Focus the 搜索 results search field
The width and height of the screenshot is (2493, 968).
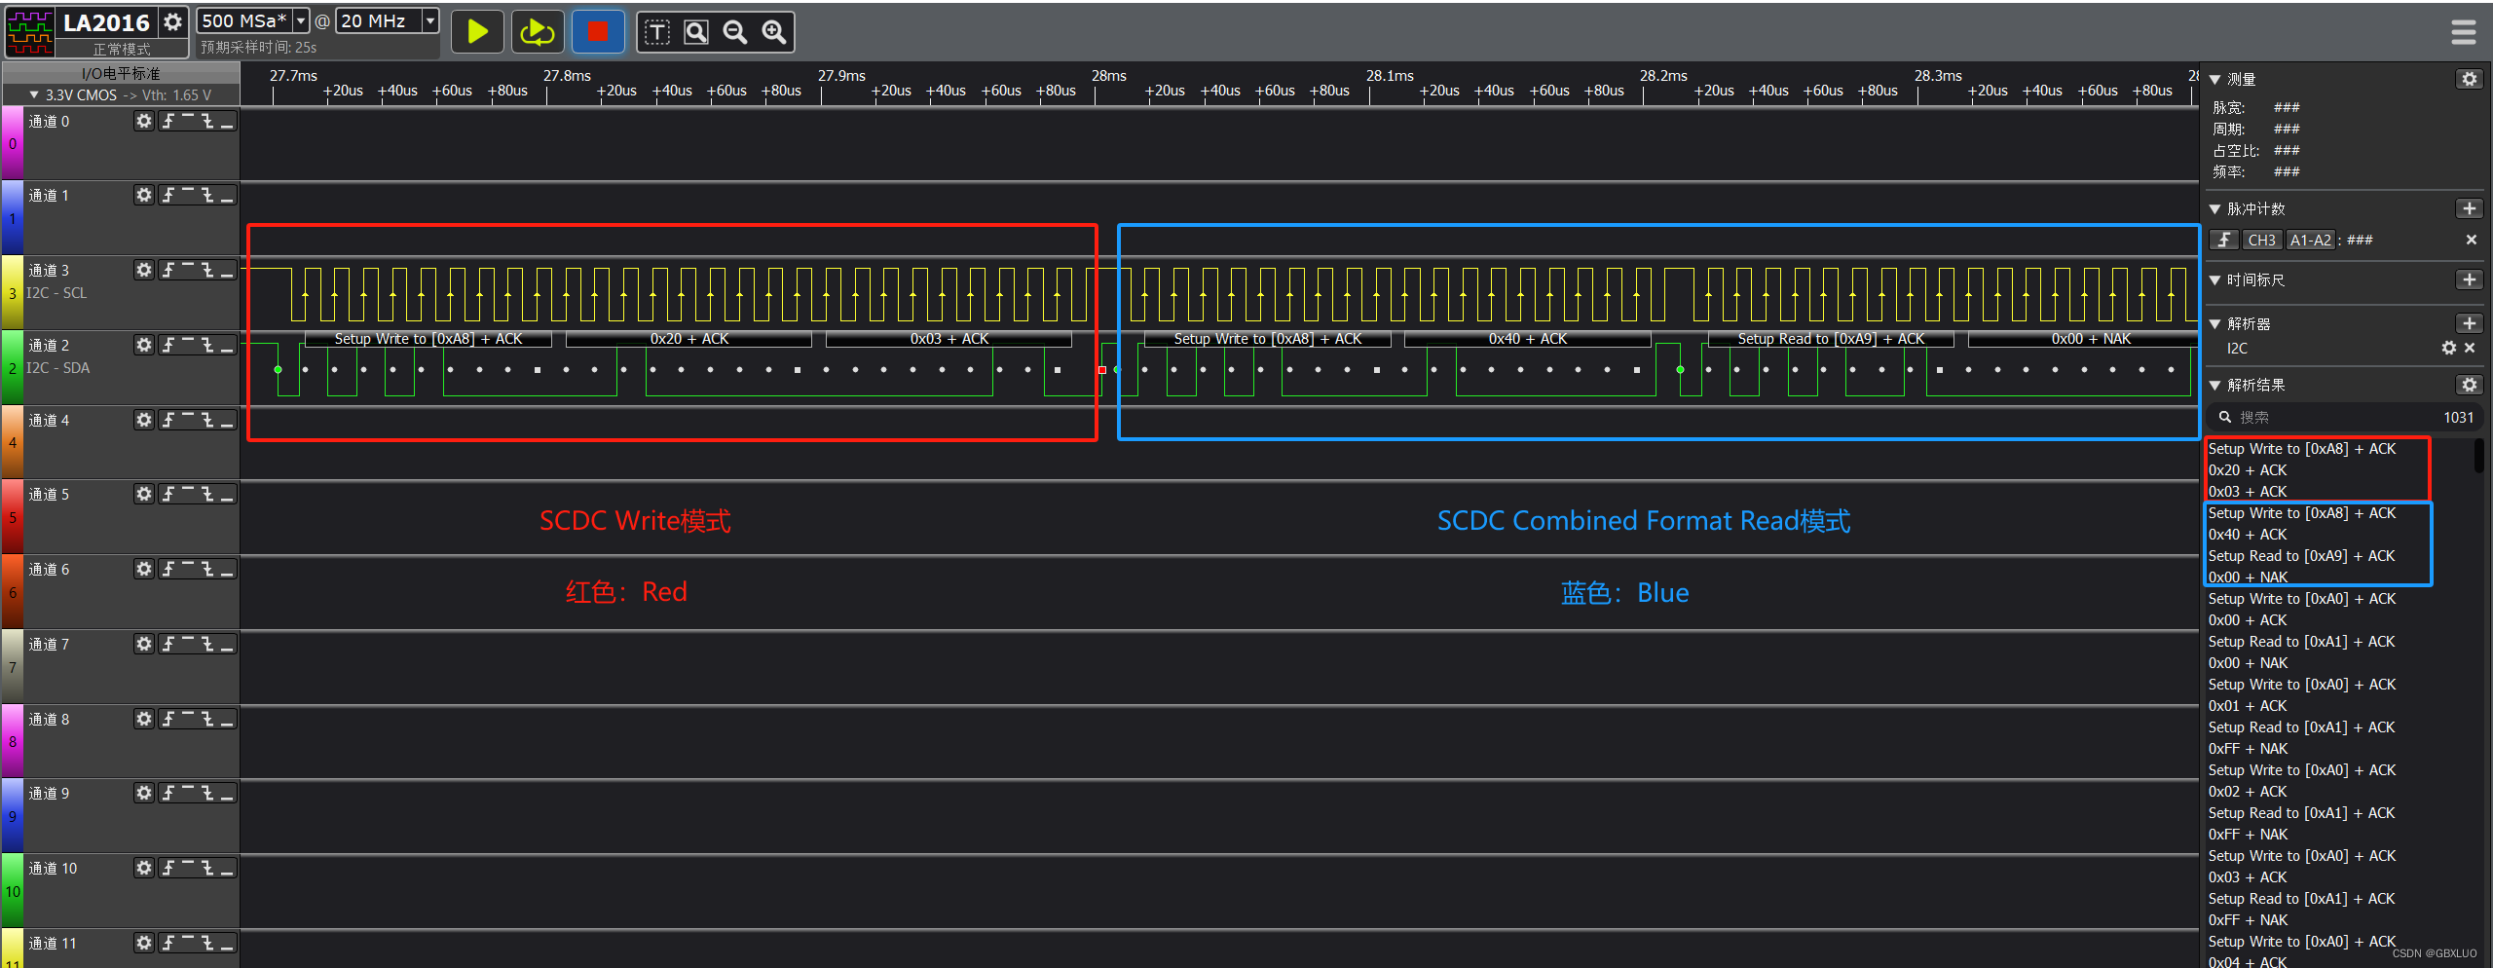[2344, 417]
